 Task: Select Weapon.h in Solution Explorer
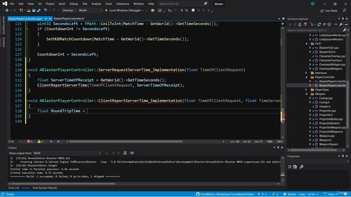coord(325,140)
